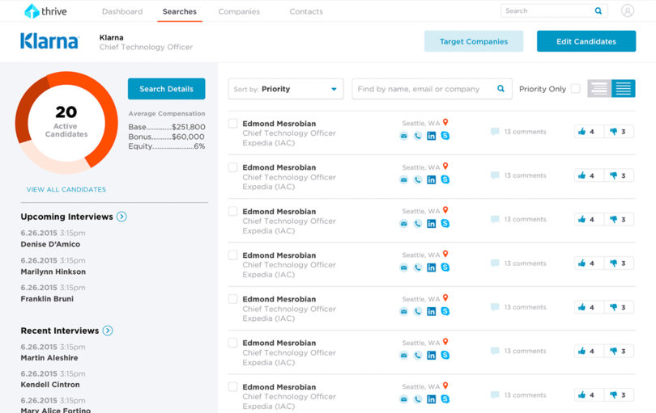Click phone icon of third candidate row
The width and height of the screenshot is (656, 413).
click(418, 224)
